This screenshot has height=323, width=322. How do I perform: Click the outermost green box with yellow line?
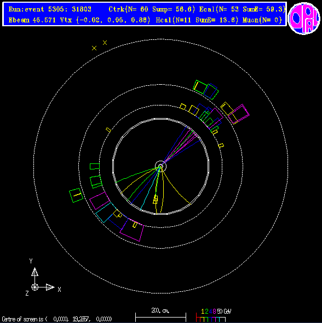pos(76,195)
